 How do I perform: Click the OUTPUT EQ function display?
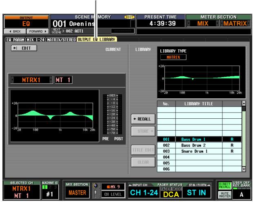(x=26, y=24)
